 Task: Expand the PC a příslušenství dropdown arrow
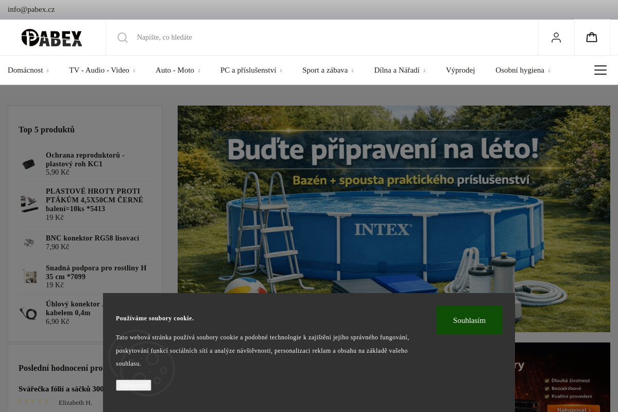click(x=281, y=71)
